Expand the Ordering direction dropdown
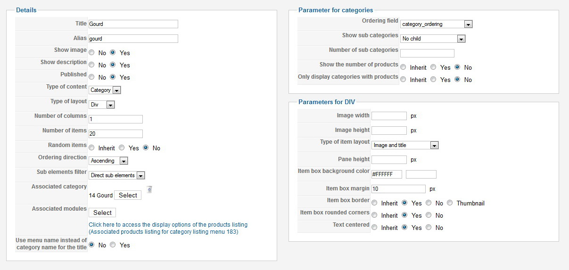 [x=108, y=161]
